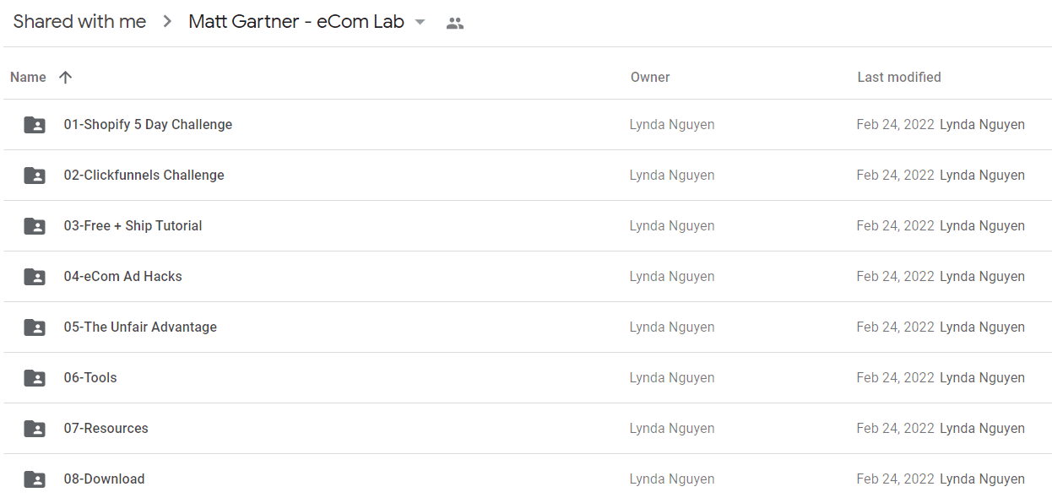Screen dimensions: 1052x503
Task: Expand the Matt Gartner - eCom Lab dropdown arrow
Action: pyautogui.click(x=420, y=23)
